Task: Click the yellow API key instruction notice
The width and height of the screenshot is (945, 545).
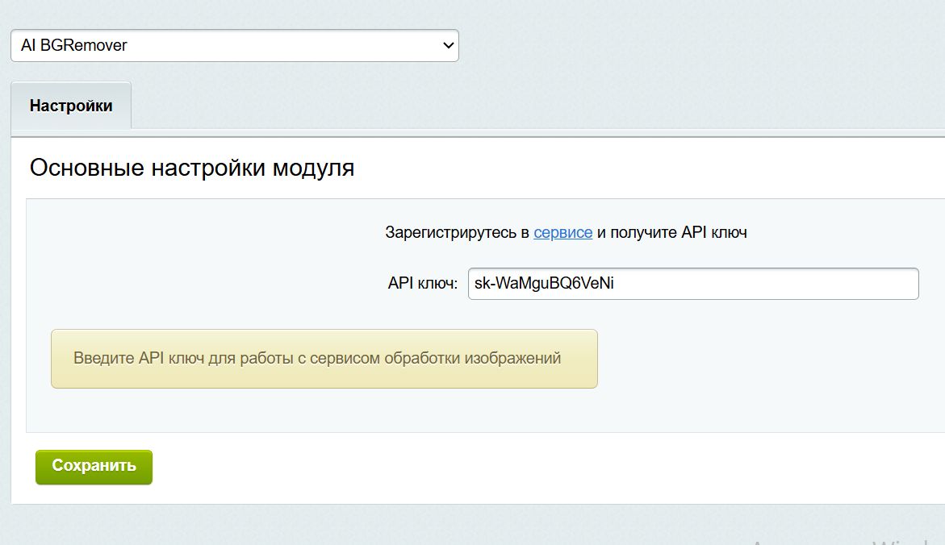Action: [x=324, y=358]
